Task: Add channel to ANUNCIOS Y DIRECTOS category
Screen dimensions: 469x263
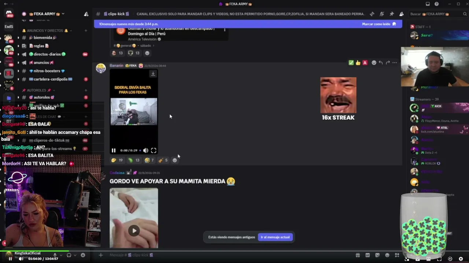Action: point(86,31)
